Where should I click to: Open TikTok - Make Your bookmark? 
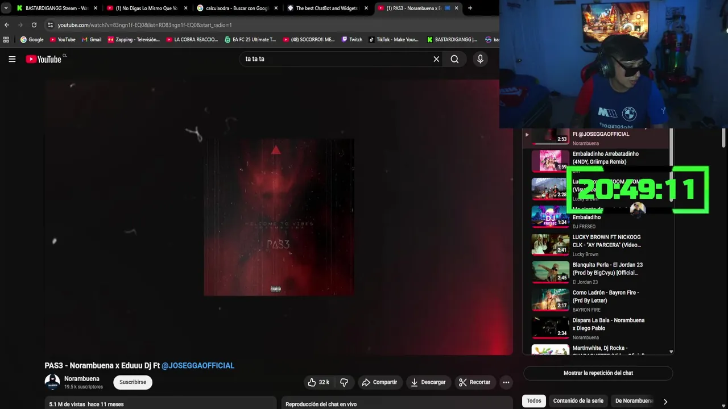(394, 40)
